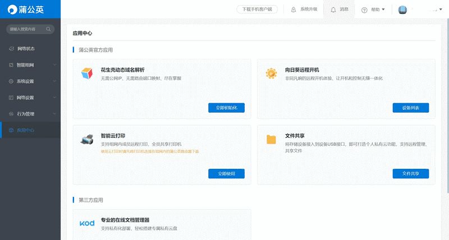The image size is (449, 240).
Task: Click the 网络设置 sidebar icon
Action: [x=11, y=98]
